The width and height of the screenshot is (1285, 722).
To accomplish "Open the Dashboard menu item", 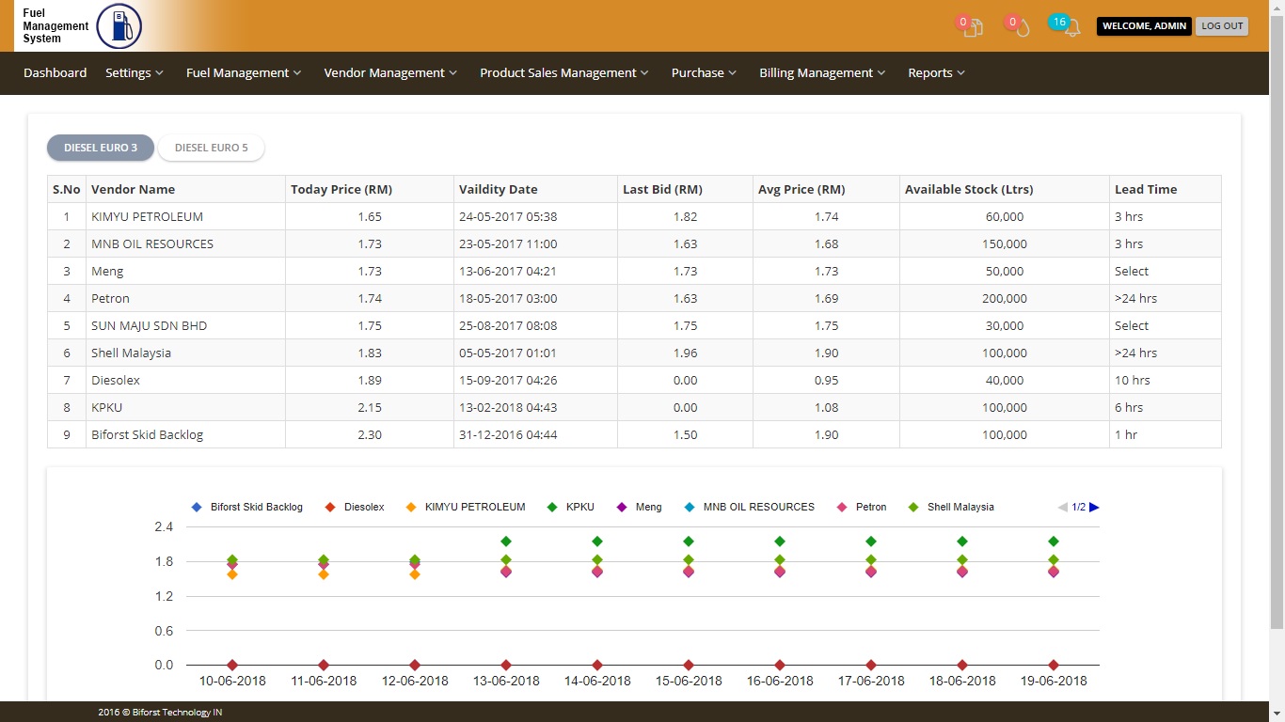I will (56, 73).
